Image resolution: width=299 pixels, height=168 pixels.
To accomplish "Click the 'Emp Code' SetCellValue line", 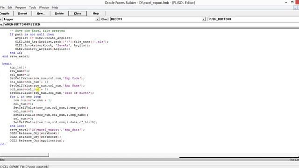I will pos(47,78).
